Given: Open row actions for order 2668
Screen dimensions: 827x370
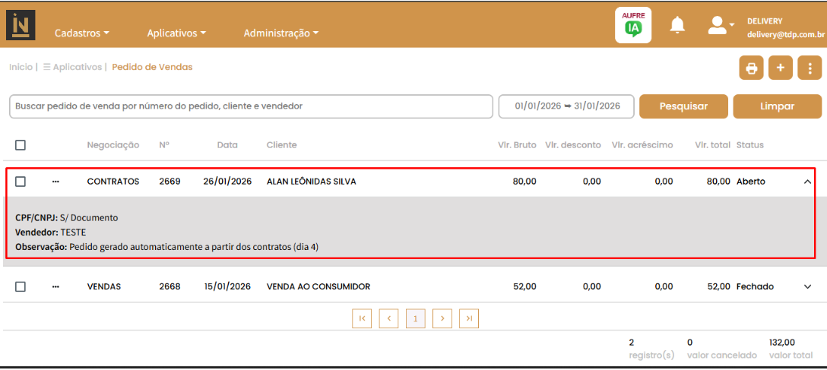Looking at the screenshot, I should click(55, 286).
